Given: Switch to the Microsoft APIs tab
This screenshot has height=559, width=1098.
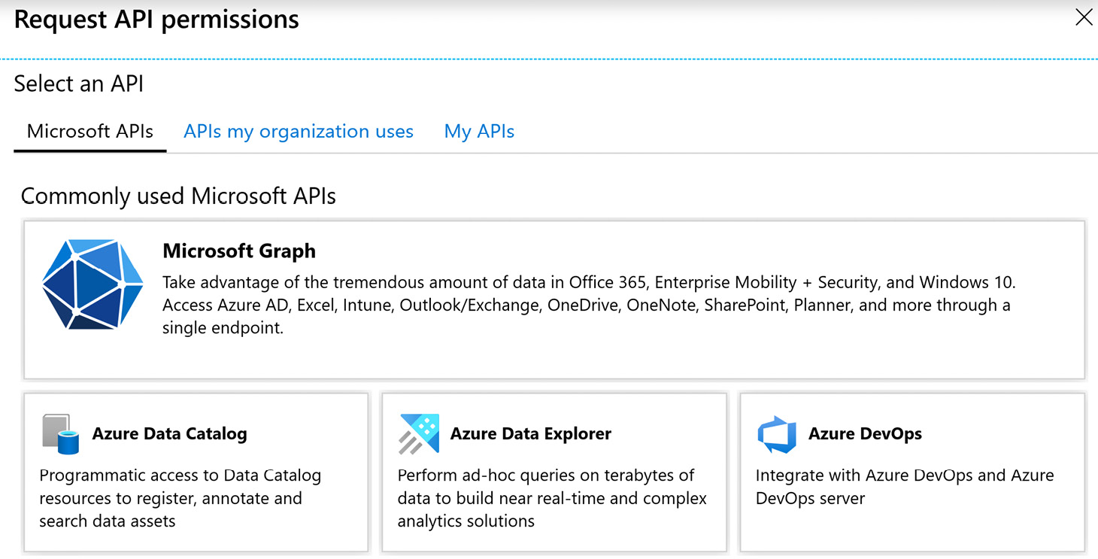Looking at the screenshot, I should 90,132.
